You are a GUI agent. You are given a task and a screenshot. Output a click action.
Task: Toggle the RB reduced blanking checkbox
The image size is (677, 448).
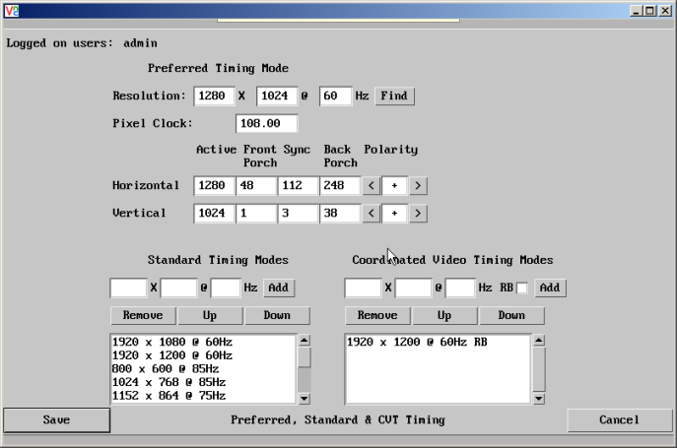[x=522, y=288]
